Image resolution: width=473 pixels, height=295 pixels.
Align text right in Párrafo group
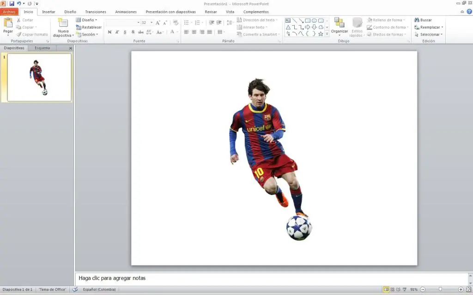coord(202,32)
